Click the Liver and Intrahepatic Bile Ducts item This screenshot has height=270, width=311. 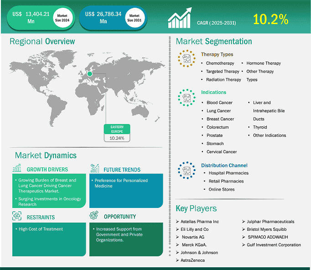[x=269, y=111]
